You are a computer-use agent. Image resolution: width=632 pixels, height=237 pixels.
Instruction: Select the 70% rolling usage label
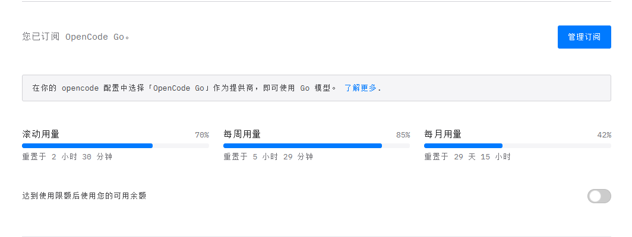point(202,135)
